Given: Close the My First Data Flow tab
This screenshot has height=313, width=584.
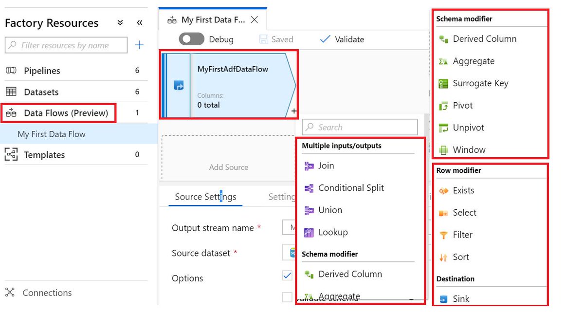Looking at the screenshot, I should pos(254,20).
